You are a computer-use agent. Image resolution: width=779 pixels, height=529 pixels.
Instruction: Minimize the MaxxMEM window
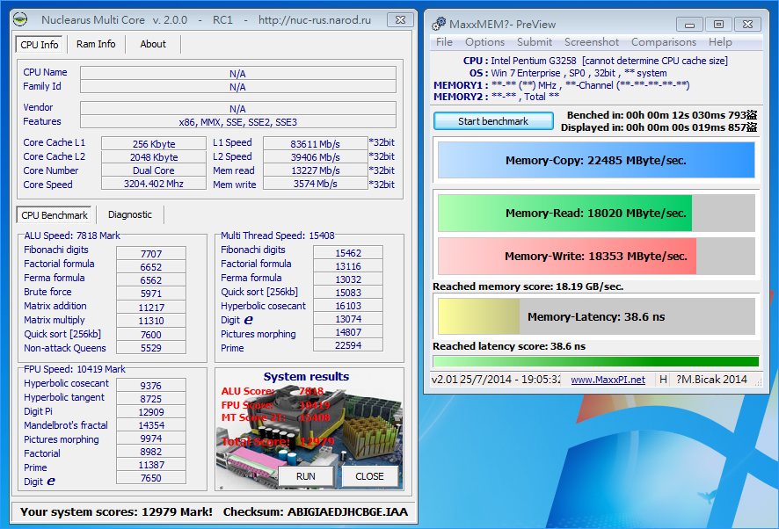pyautogui.click(x=689, y=25)
